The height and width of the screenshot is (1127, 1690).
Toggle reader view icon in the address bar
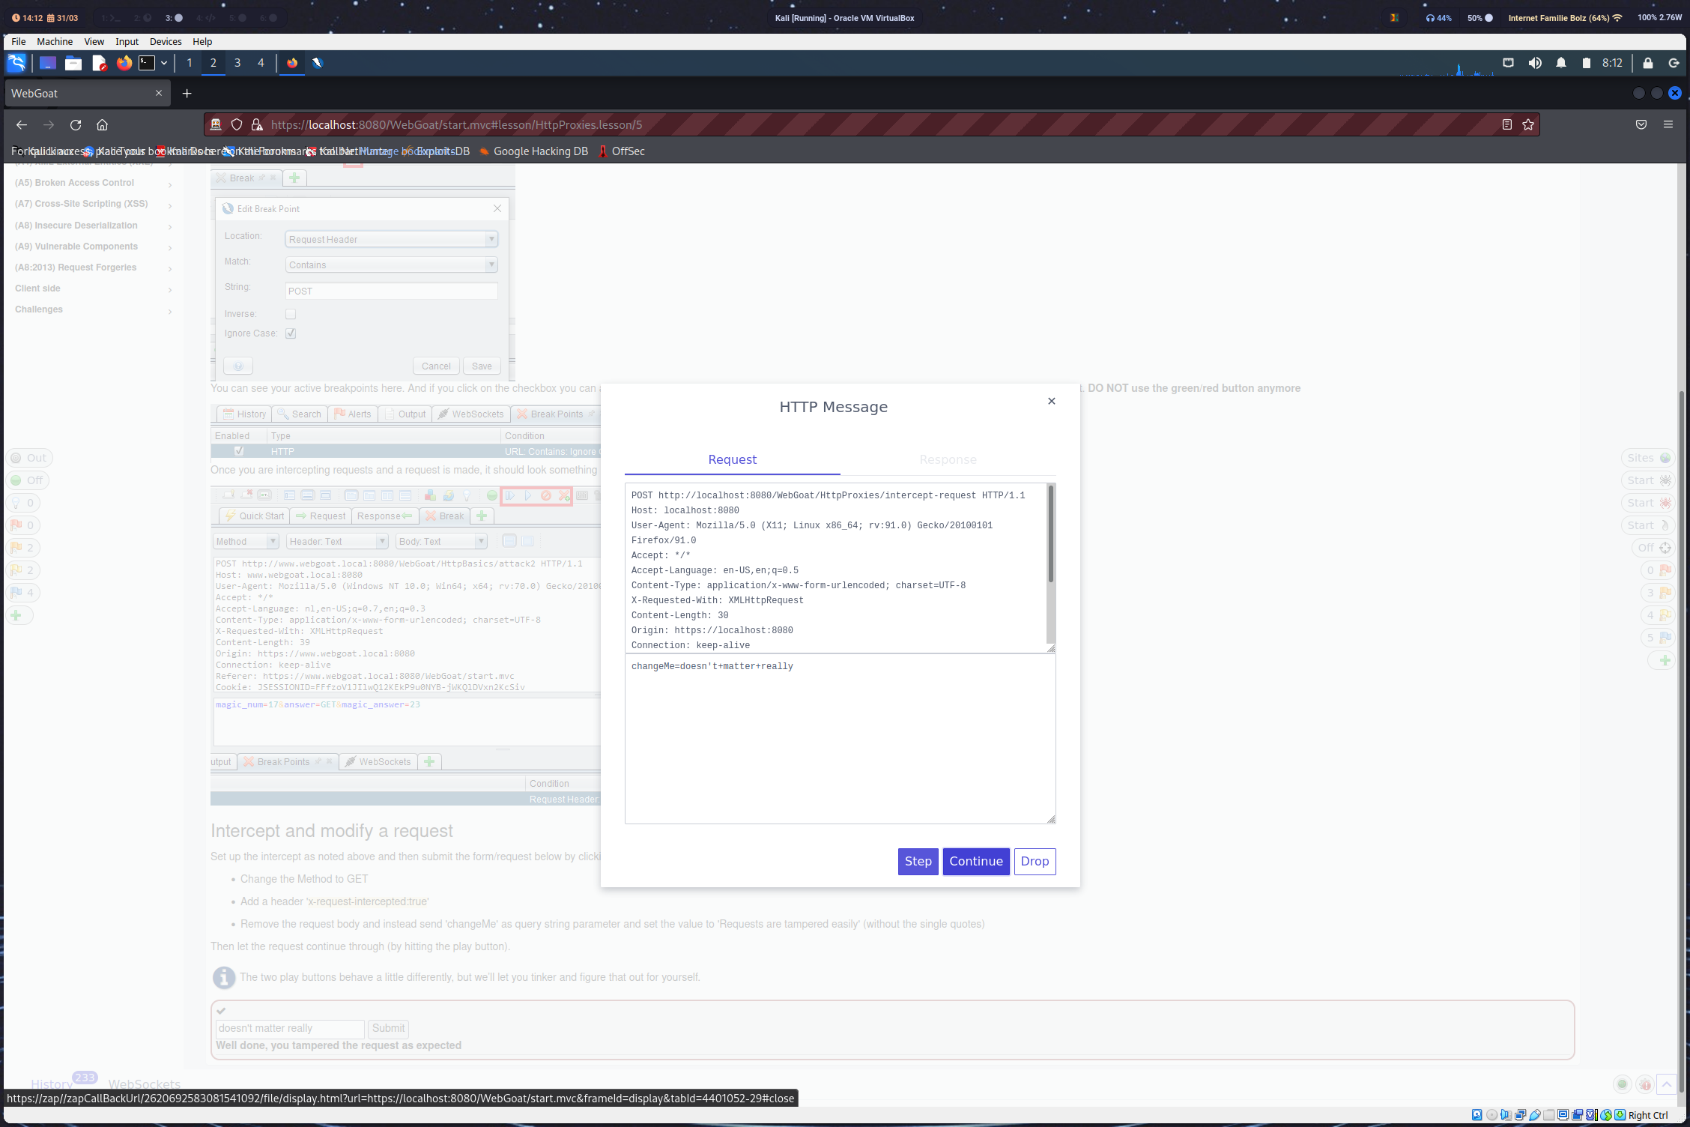pos(1507,125)
